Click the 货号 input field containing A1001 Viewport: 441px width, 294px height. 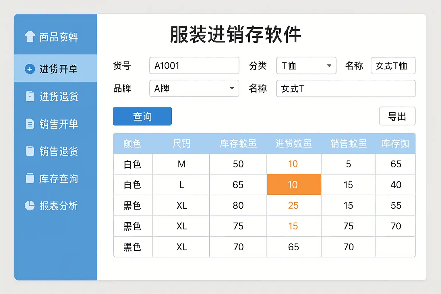pyautogui.click(x=194, y=66)
